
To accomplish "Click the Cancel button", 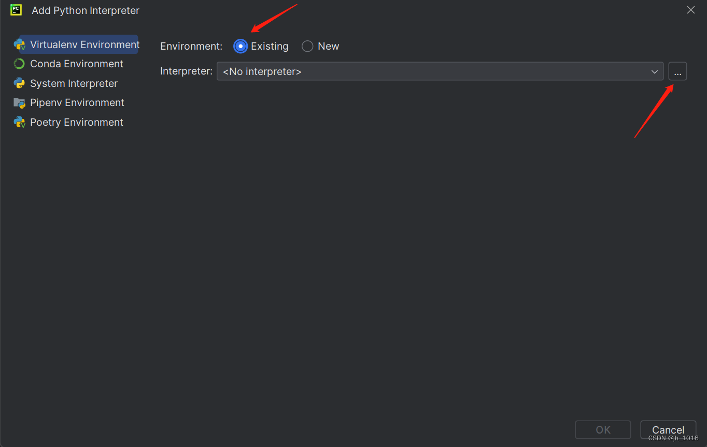I will (x=668, y=430).
